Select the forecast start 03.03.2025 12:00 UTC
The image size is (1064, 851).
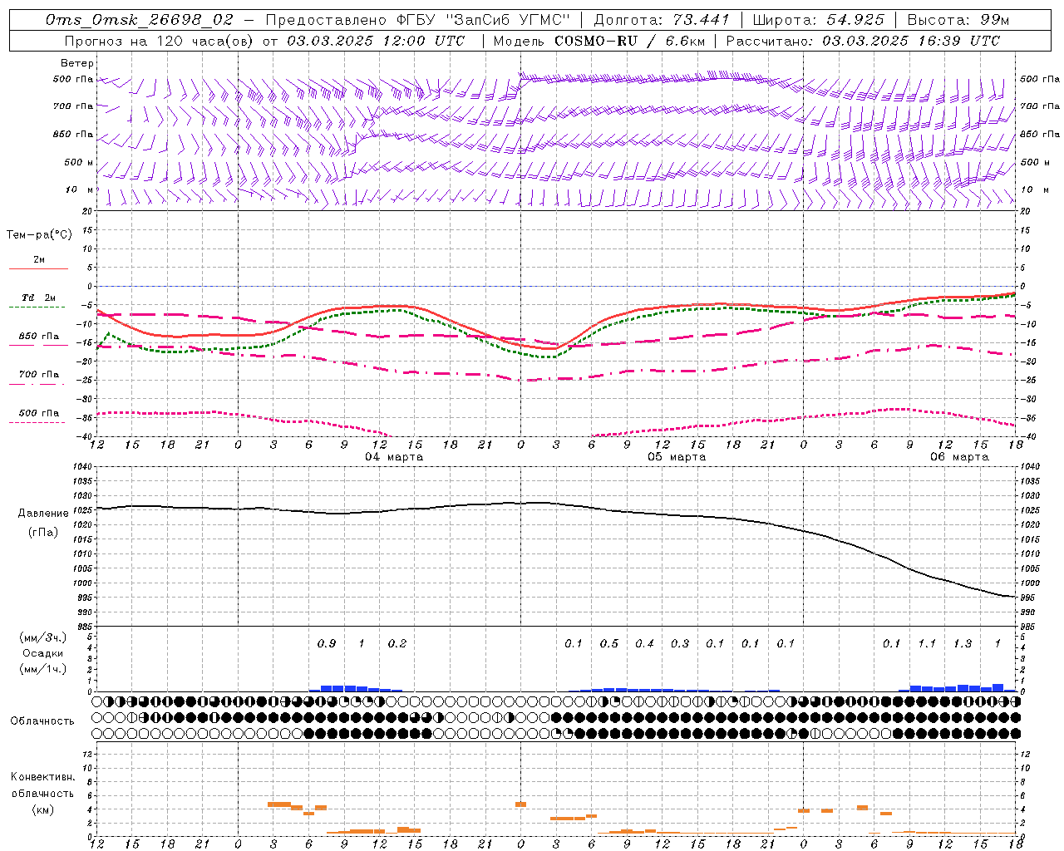coord(376,41)
